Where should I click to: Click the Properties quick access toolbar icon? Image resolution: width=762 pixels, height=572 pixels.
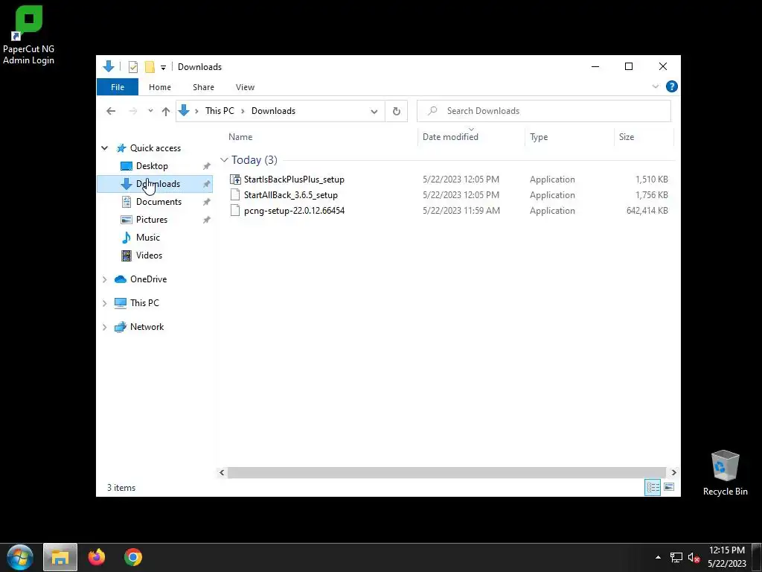coord(132,67)
